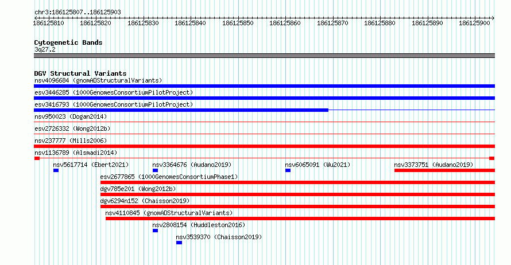511x265 pixels.
Task: Select the esv2677865 red variant bar
Action: [297, 182]
